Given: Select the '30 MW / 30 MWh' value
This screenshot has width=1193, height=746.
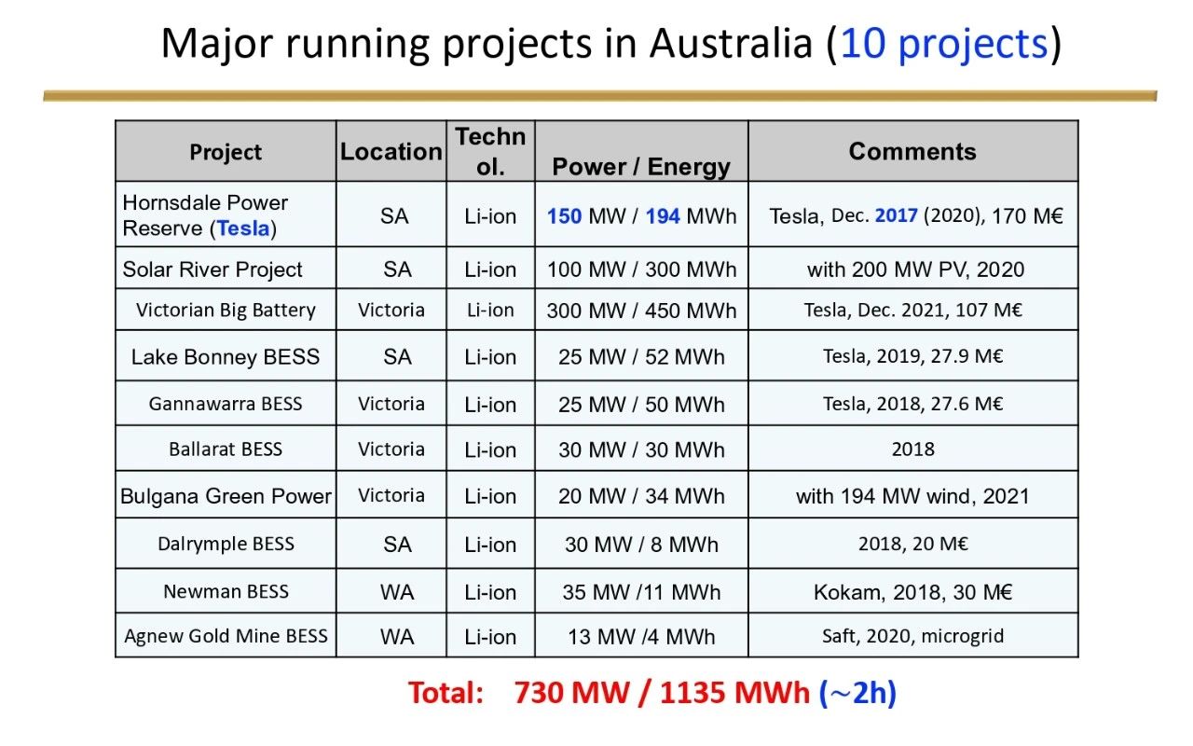Looking at the screenshot, I should pyautogui.click(x=641, y=449).
